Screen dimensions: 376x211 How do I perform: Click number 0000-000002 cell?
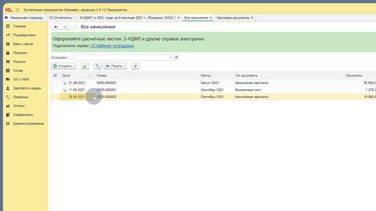[106, 97]
